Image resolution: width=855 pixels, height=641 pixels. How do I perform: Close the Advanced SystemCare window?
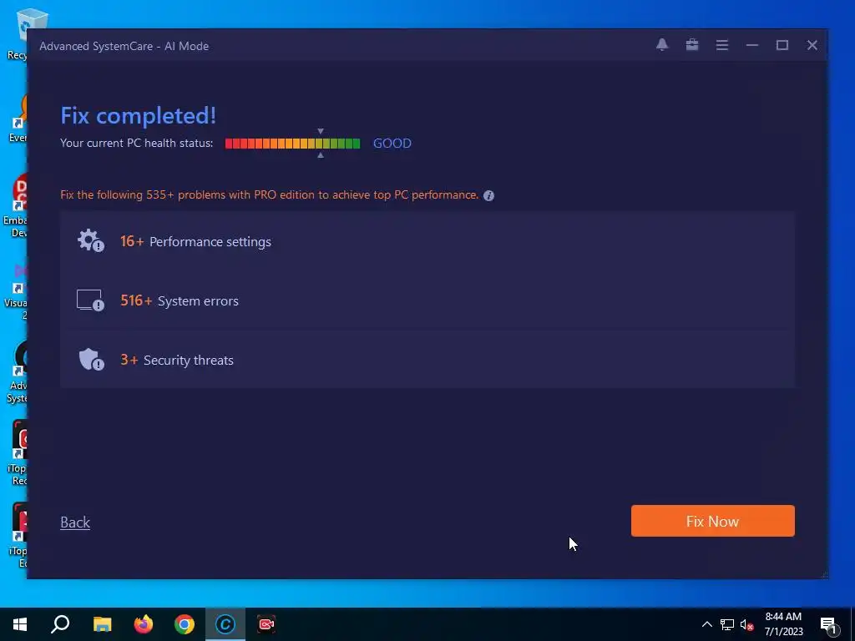tap(812, 45)
